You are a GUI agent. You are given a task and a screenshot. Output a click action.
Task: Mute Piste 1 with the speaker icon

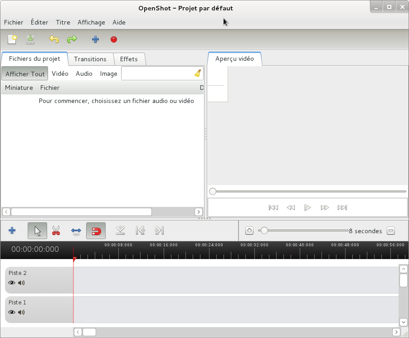(21, 313)
